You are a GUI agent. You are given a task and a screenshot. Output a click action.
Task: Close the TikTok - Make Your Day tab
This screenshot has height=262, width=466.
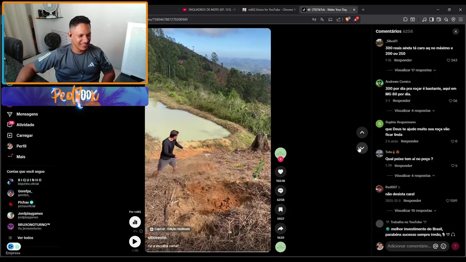pyautogui.click(x=354, y=10)
